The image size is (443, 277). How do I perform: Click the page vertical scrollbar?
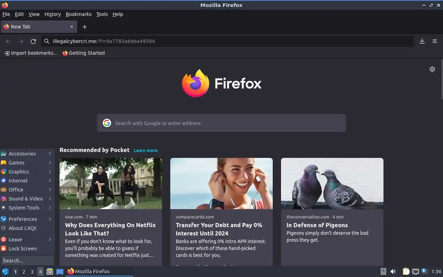tap(441, 80)
